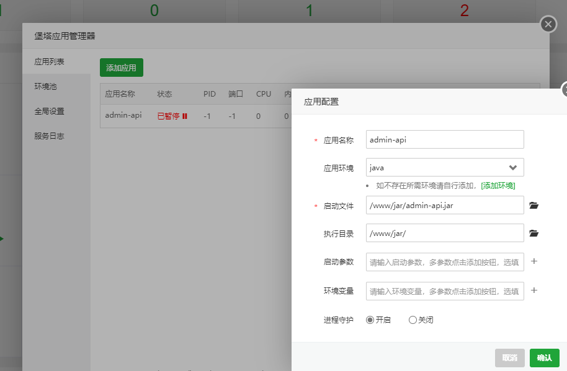This screenshot has height=371, width=567.
Task: Click the 端口 column header
Action: point(235,94)
